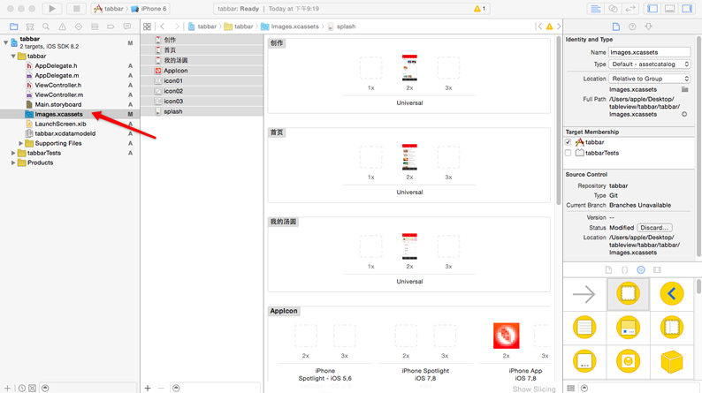Show the File inspector
Viewport: 702px width, 393px height.
point(616,26)
